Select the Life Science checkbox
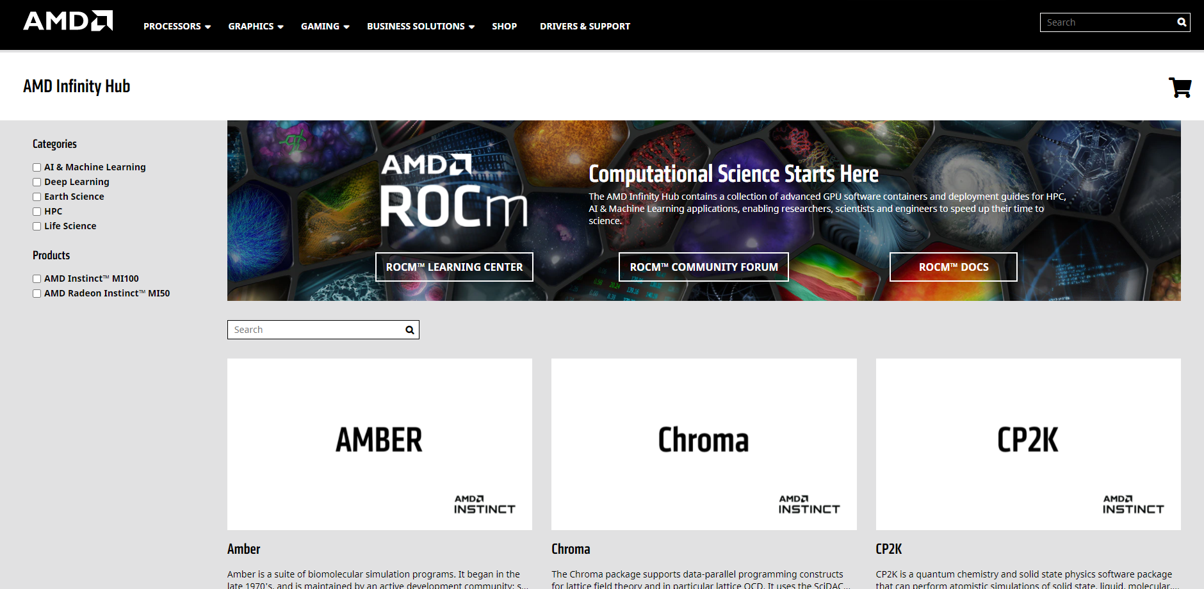Image resolution: width=1204 pixels, height=589 pixels. (x=37, y=227)
